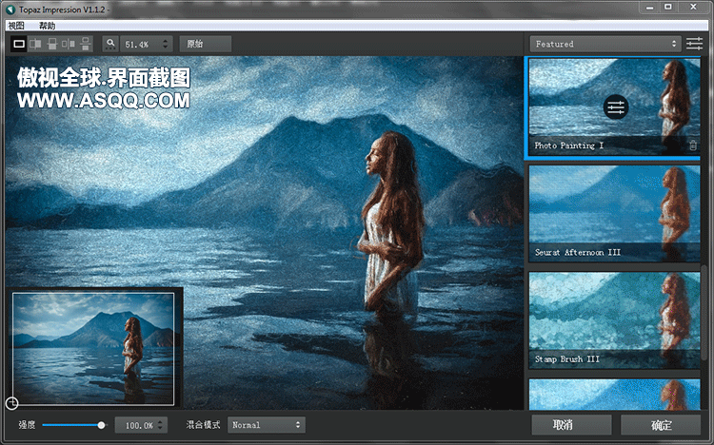Toggle navigator panel with the circle icon

(x=12, y=403)
